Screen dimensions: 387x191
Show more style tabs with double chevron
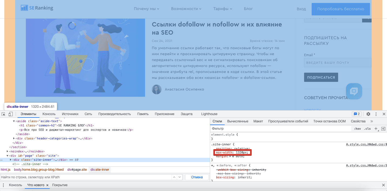click(372, 121)
